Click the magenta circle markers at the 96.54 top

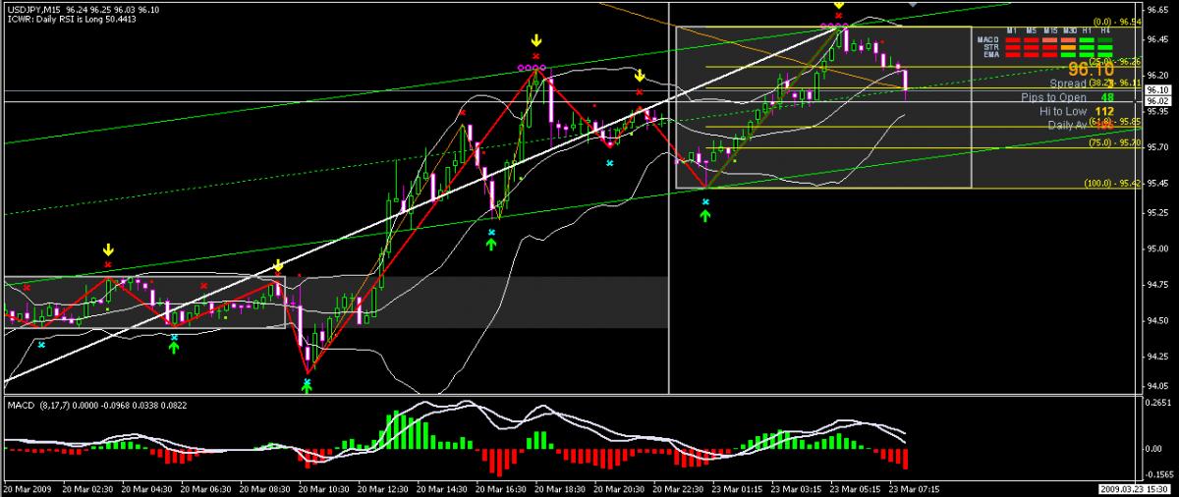coord(834,25)
